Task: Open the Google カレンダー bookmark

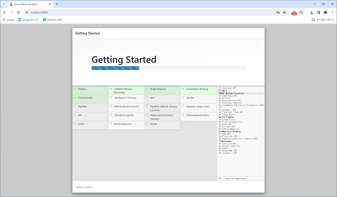Action: tap(29, 20)
